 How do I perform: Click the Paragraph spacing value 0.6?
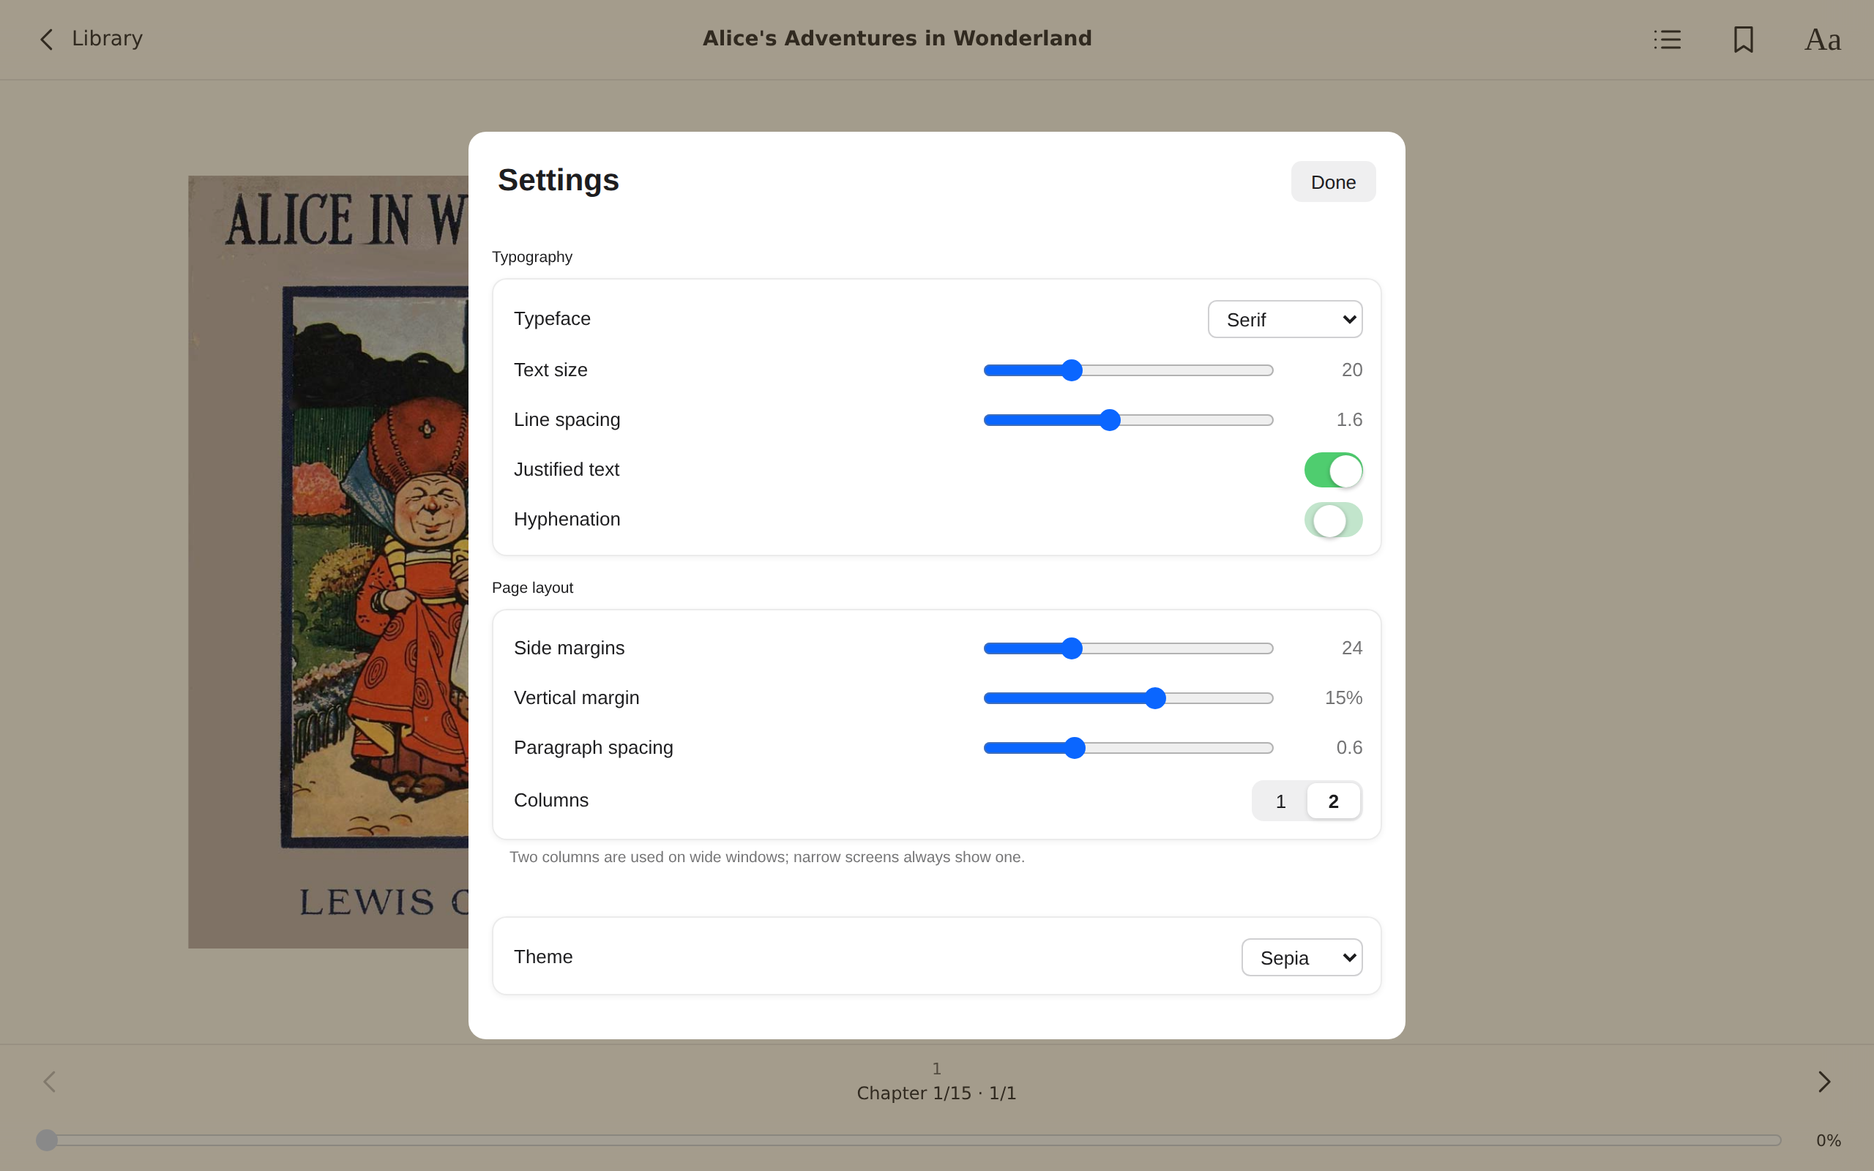pos(1349,747)
